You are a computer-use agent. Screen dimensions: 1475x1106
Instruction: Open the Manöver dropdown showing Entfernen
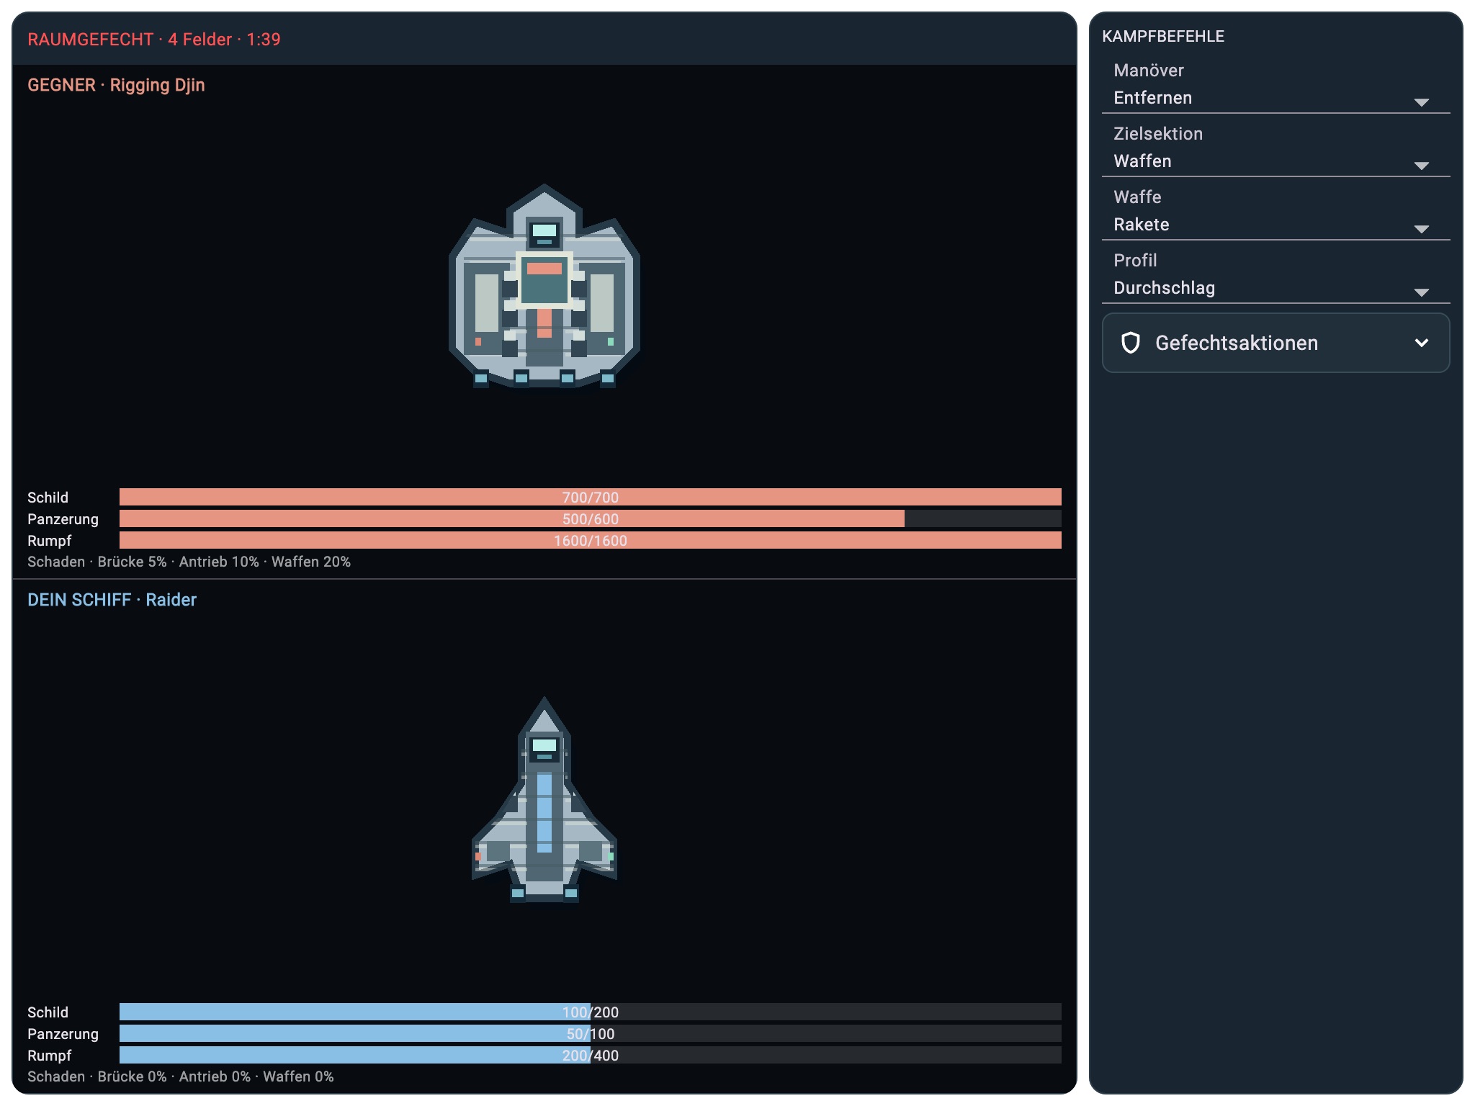pyautogui.click(x=1276, y=85)
